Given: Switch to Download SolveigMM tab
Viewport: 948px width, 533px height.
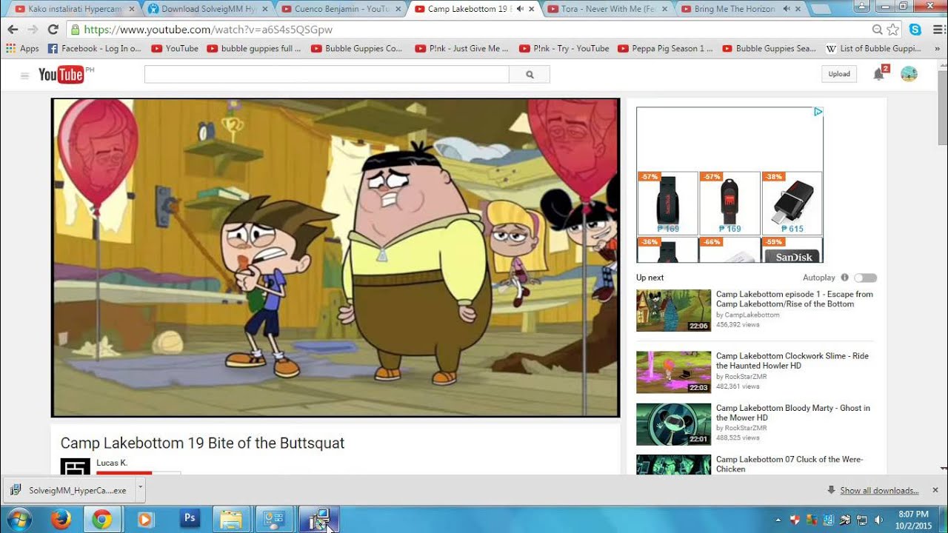Looking at the screenshot, I should click(x=205, y=9).
